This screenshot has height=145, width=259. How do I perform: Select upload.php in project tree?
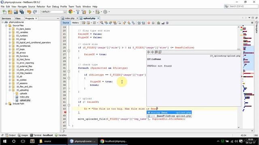click(x=25, y=100)
